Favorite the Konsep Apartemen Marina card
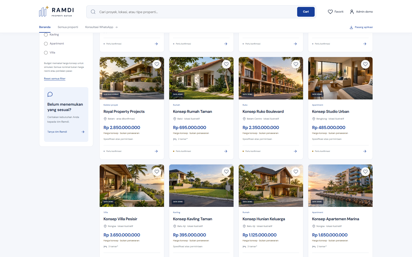This screenshot has height=257, width=412. pyautogui.click(x=365, y=172)
